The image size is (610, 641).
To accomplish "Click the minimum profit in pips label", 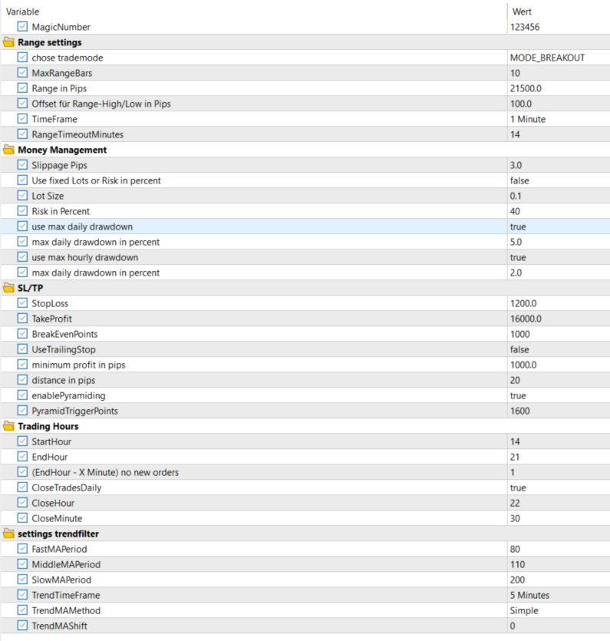I will (x=78, y=365).
